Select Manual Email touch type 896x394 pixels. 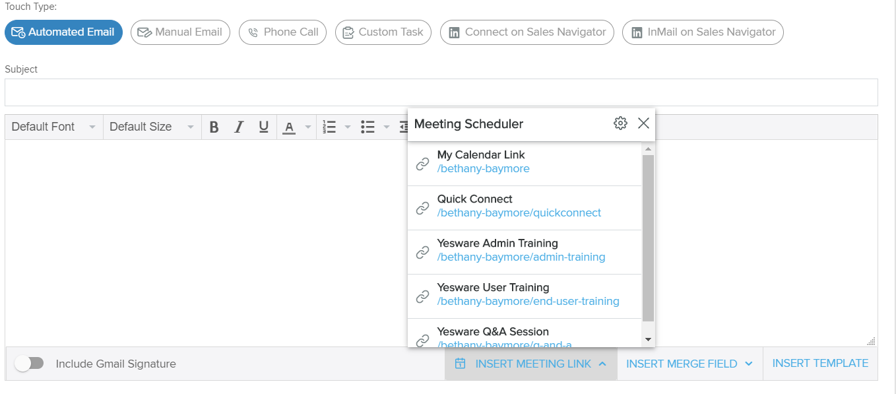[180, 32]
